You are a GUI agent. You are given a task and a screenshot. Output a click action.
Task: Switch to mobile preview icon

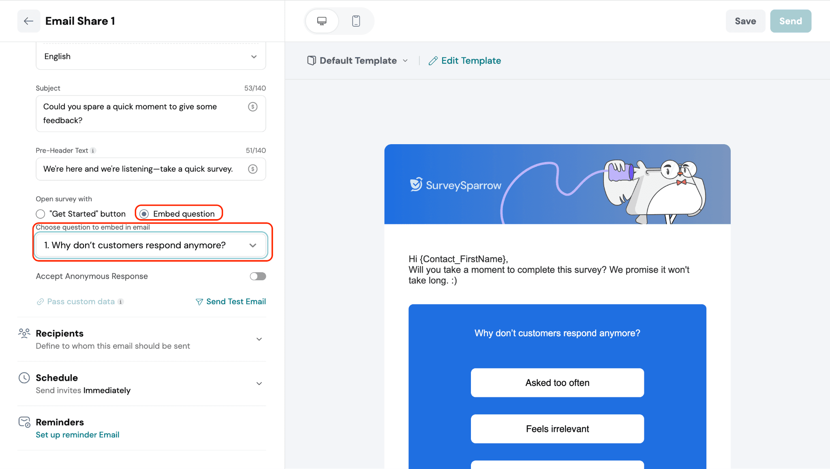356,21
